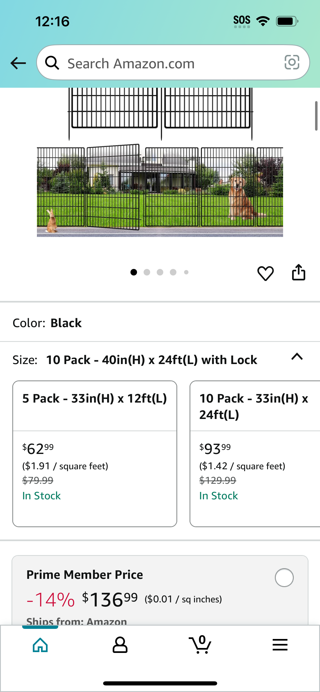The image size is (320, 692).
Task: Click the page scrollbar handle
Action: (x=316, y=116)
